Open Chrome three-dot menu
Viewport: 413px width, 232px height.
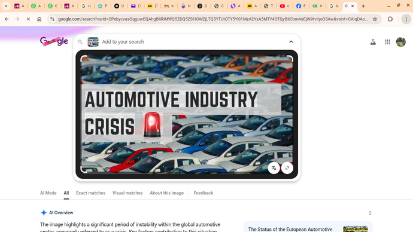(406, 19)
